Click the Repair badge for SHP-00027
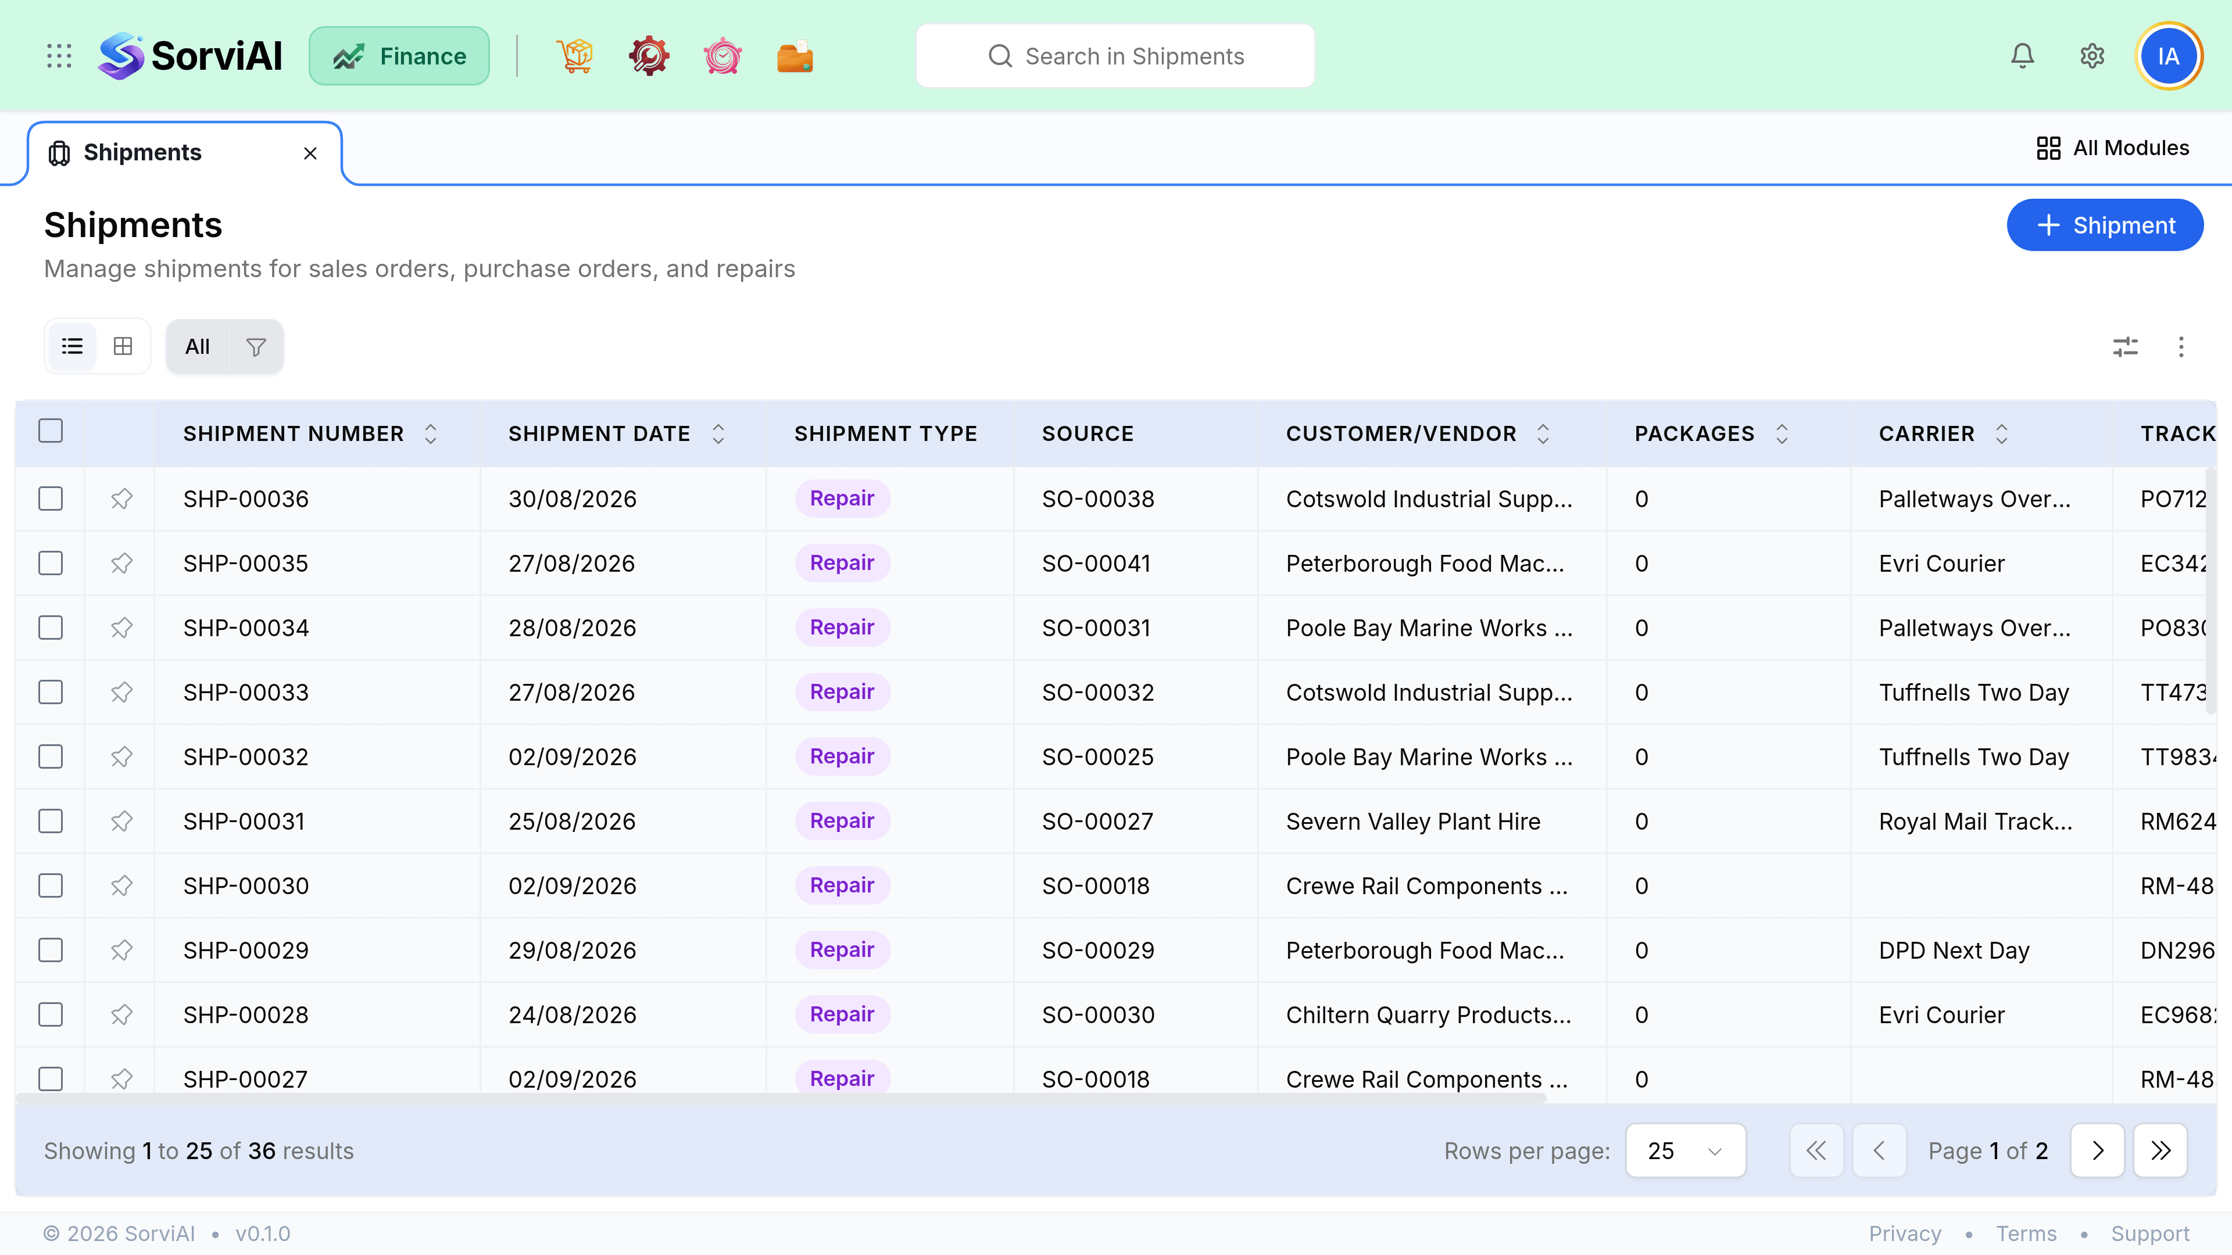2232x1255 pixels. (842, 1078)
